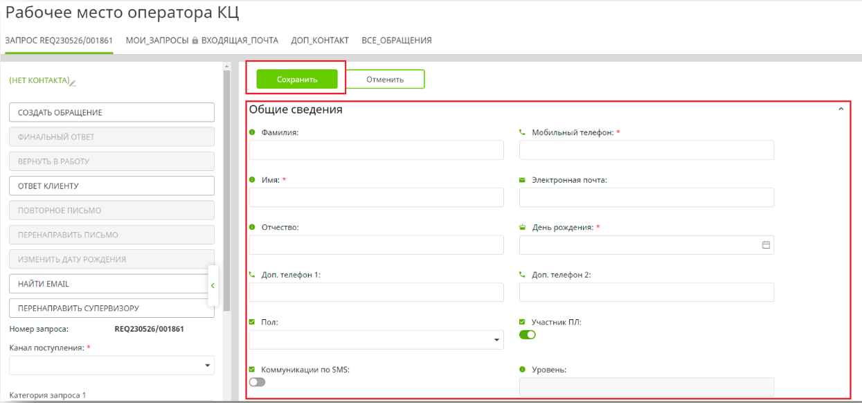Open the calendar icon in День рождения field

766,245
